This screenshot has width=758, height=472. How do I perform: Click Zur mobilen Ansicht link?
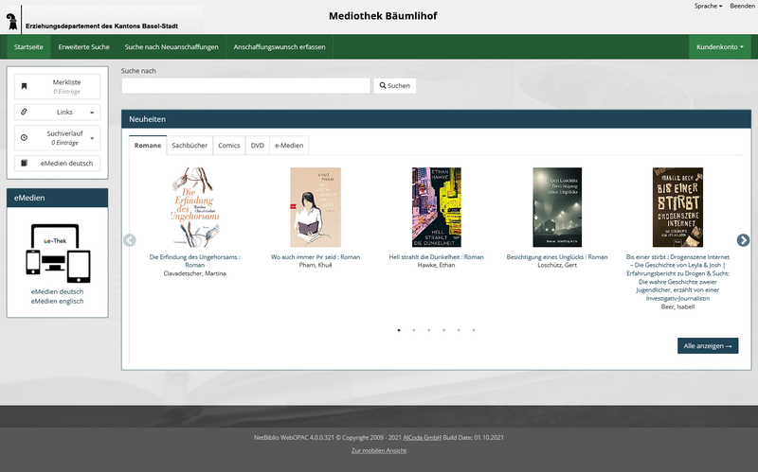(379, 450)
